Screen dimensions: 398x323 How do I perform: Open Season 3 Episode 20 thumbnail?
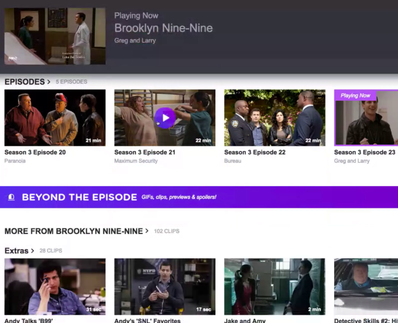[x=55, y=118]
